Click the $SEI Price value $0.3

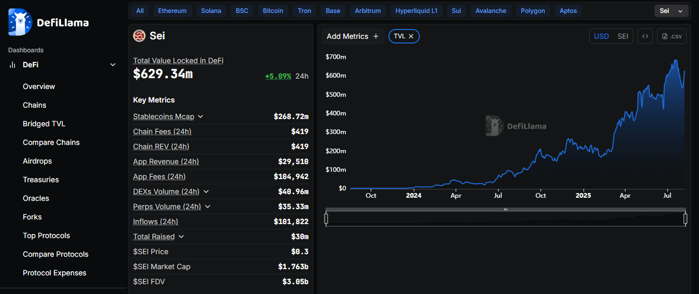pyautogui.click(x=300, y=252)
